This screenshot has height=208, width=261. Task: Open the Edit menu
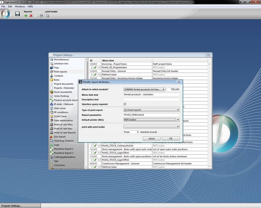click(10, 6)
